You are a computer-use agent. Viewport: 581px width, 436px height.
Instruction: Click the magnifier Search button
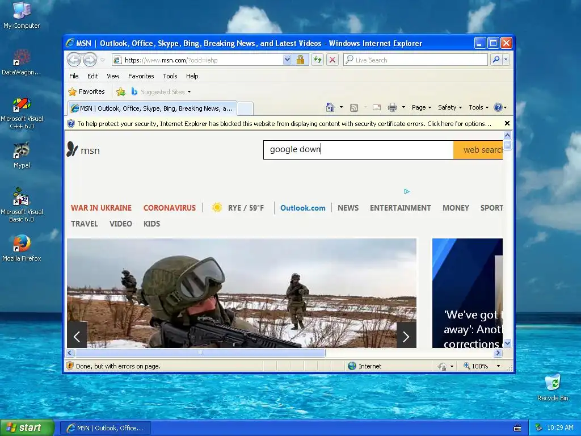point(496,60)
